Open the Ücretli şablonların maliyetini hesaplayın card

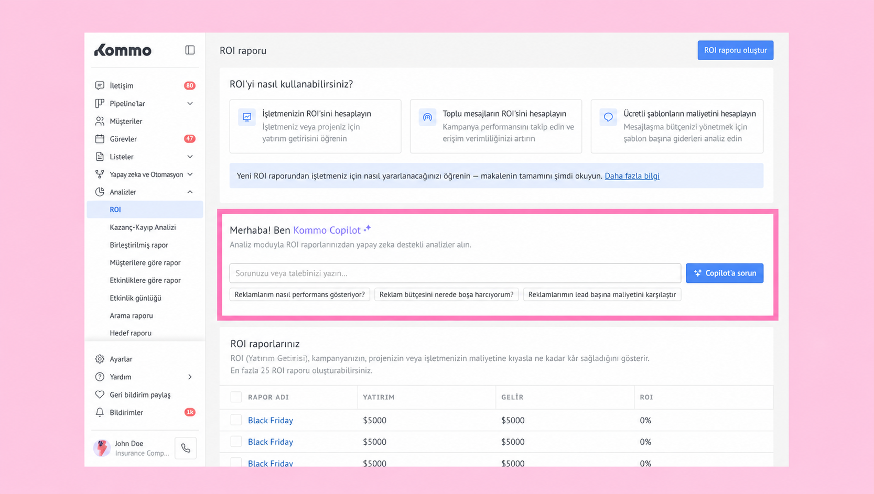pos(677,126)
